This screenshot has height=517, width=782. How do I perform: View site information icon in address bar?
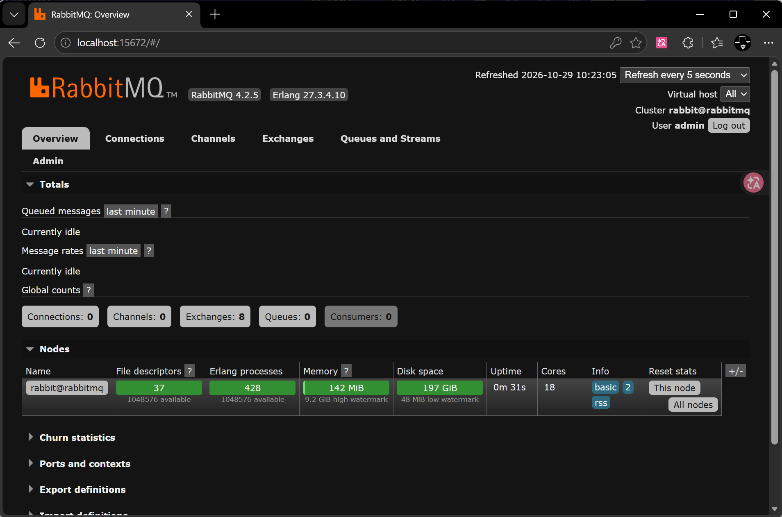click(x=66, y=43)
